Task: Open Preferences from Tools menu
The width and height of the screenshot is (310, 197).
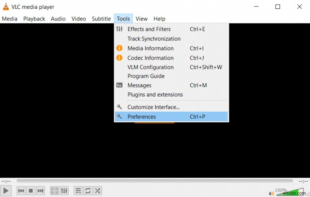Action: (171, 117)
